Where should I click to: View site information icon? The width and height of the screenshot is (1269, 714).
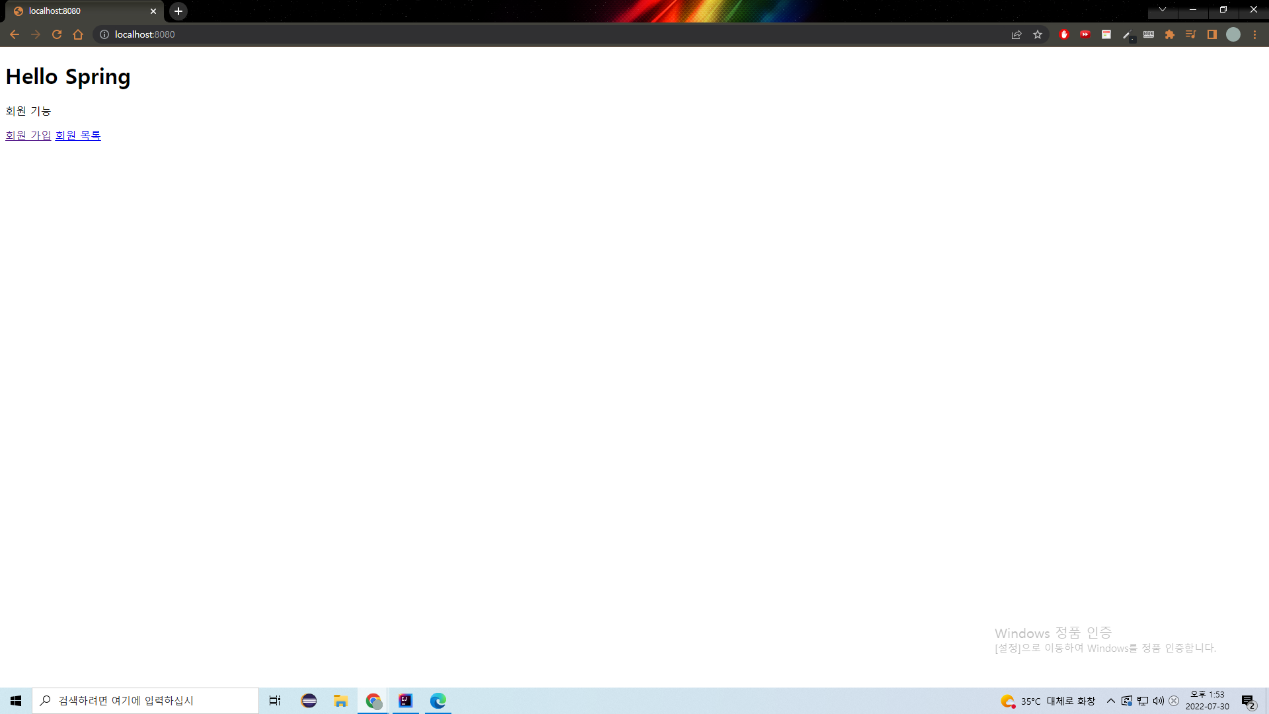pos(104,34)
